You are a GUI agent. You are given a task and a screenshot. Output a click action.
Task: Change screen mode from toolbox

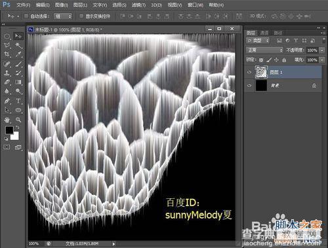pyautogui.click(x=18, y=147)
